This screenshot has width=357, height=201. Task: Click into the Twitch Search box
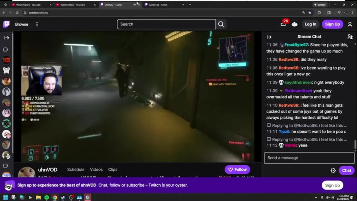point(166,24)
